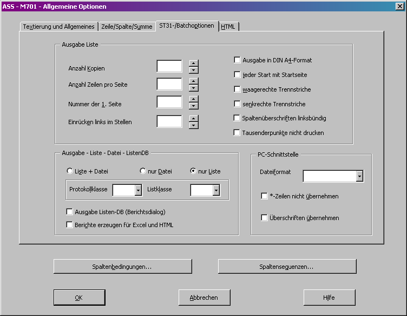This screenshot has width=407, height=316.
Task: Increase the Anzahl Kopien spinner value
Action: pyautogui.click(x=194, y=63)
